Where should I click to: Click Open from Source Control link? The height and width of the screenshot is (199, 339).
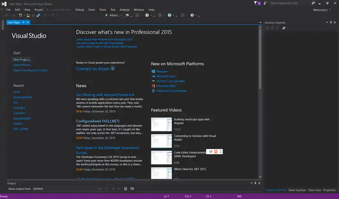31,70
